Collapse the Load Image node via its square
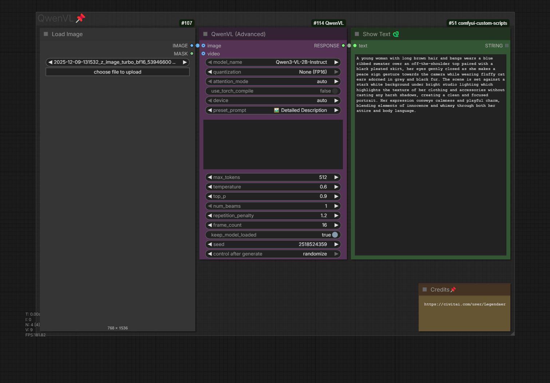 46,34
